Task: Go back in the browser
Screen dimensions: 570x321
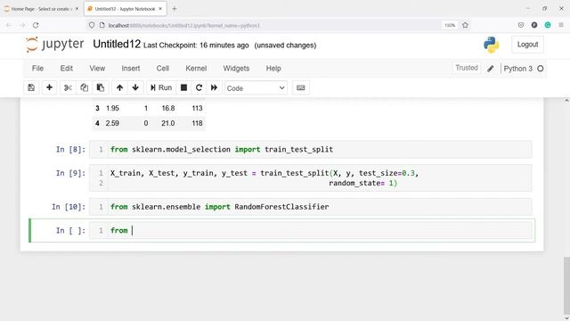Action: 9,25
